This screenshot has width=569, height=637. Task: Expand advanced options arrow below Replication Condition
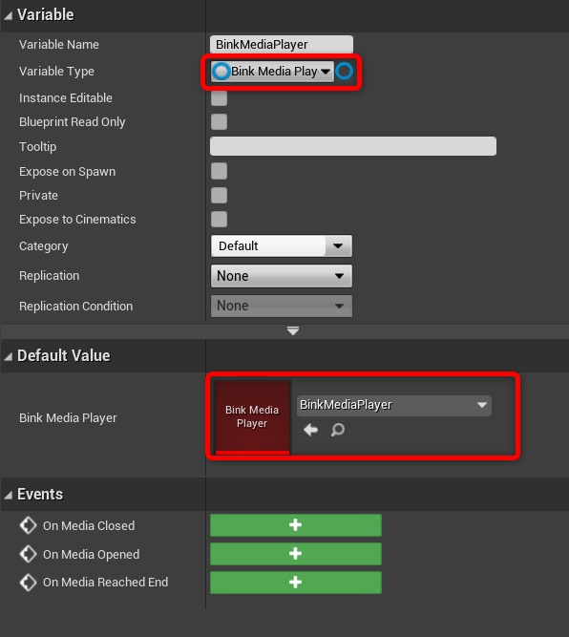[293, 330]
